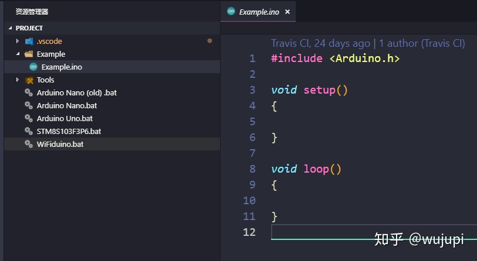
Task: Collapse the PROJECT section arrow
Action: [11, 28]
